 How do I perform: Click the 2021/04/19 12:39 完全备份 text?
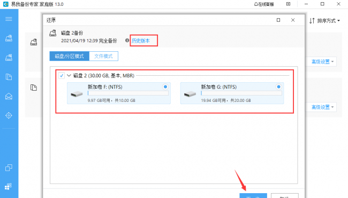coord(89,41)
